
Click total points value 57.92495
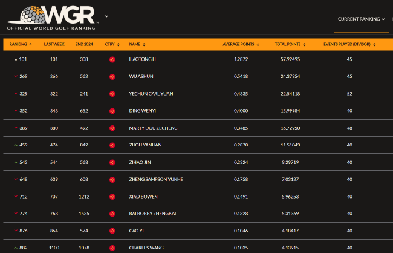coord(290,59)
